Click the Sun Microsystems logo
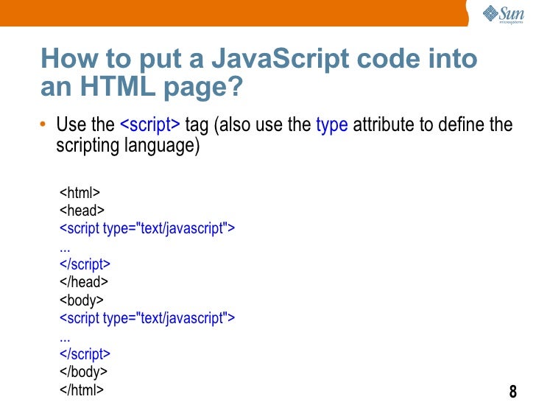Viewport: 536px width, 402px height. tap(503, 15)
